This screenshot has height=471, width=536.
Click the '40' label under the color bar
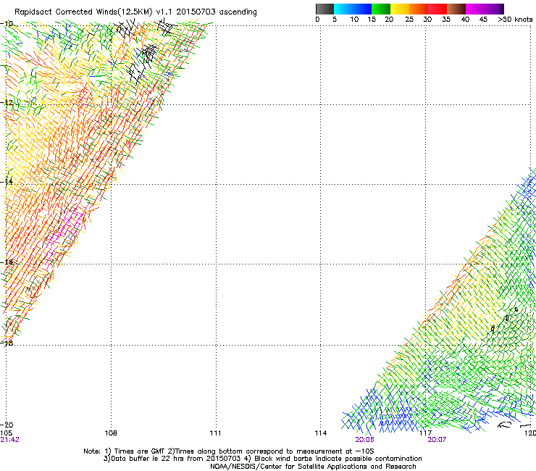[x=465, y=20]
